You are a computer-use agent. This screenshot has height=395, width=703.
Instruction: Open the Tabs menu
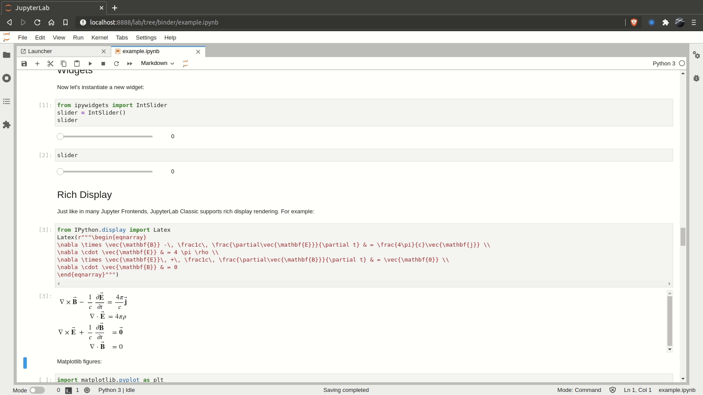(122, 38)
